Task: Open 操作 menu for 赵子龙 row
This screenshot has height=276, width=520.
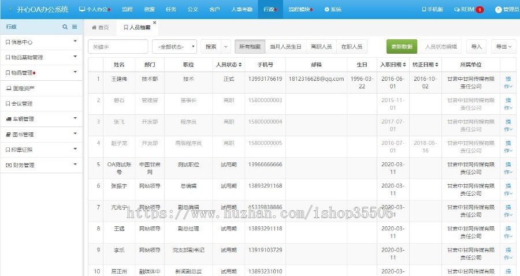Action: point(508,147)
